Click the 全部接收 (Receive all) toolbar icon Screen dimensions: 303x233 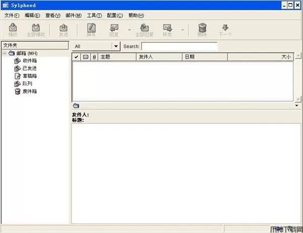pos(36,30)
